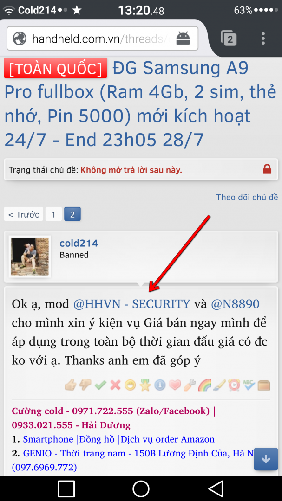The width and height of the screenshot is (282, 501).
Task: Click the cold214 avatar thumbnail
Action: click(30, 257)
